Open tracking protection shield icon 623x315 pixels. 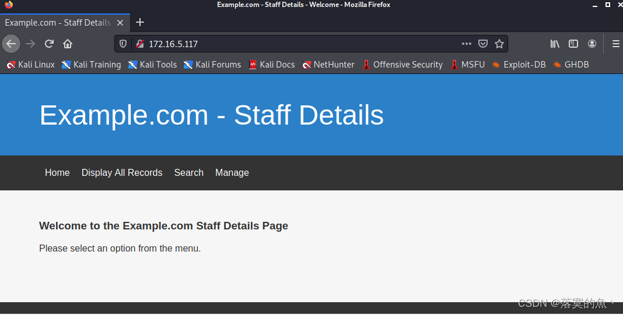pyautogui.click(x=123, y=44)
